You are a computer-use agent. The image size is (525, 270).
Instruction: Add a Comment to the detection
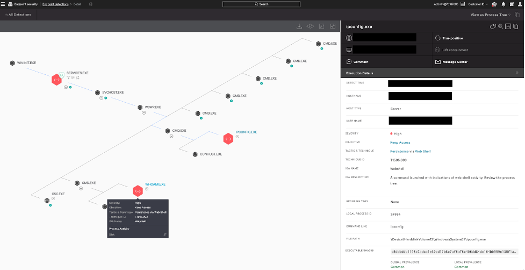[357, 62]
